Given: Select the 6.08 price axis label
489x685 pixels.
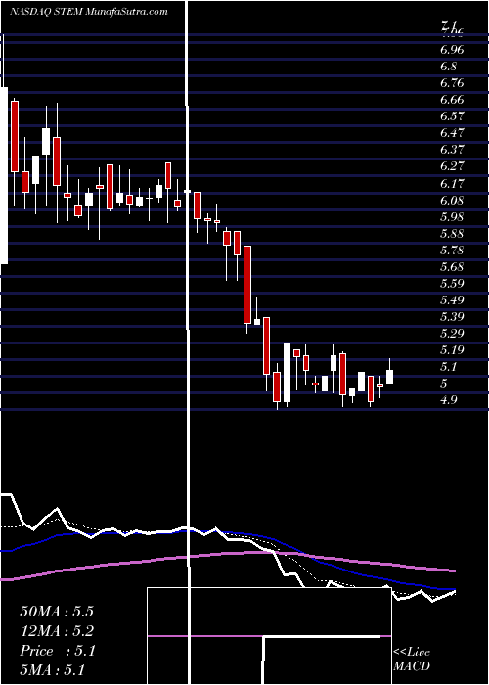Looking at the screenshot, I should pos(452,200).
